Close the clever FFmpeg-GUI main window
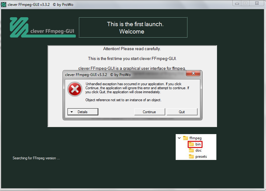Screen dimensions: 266x191 tap(257, 3)
